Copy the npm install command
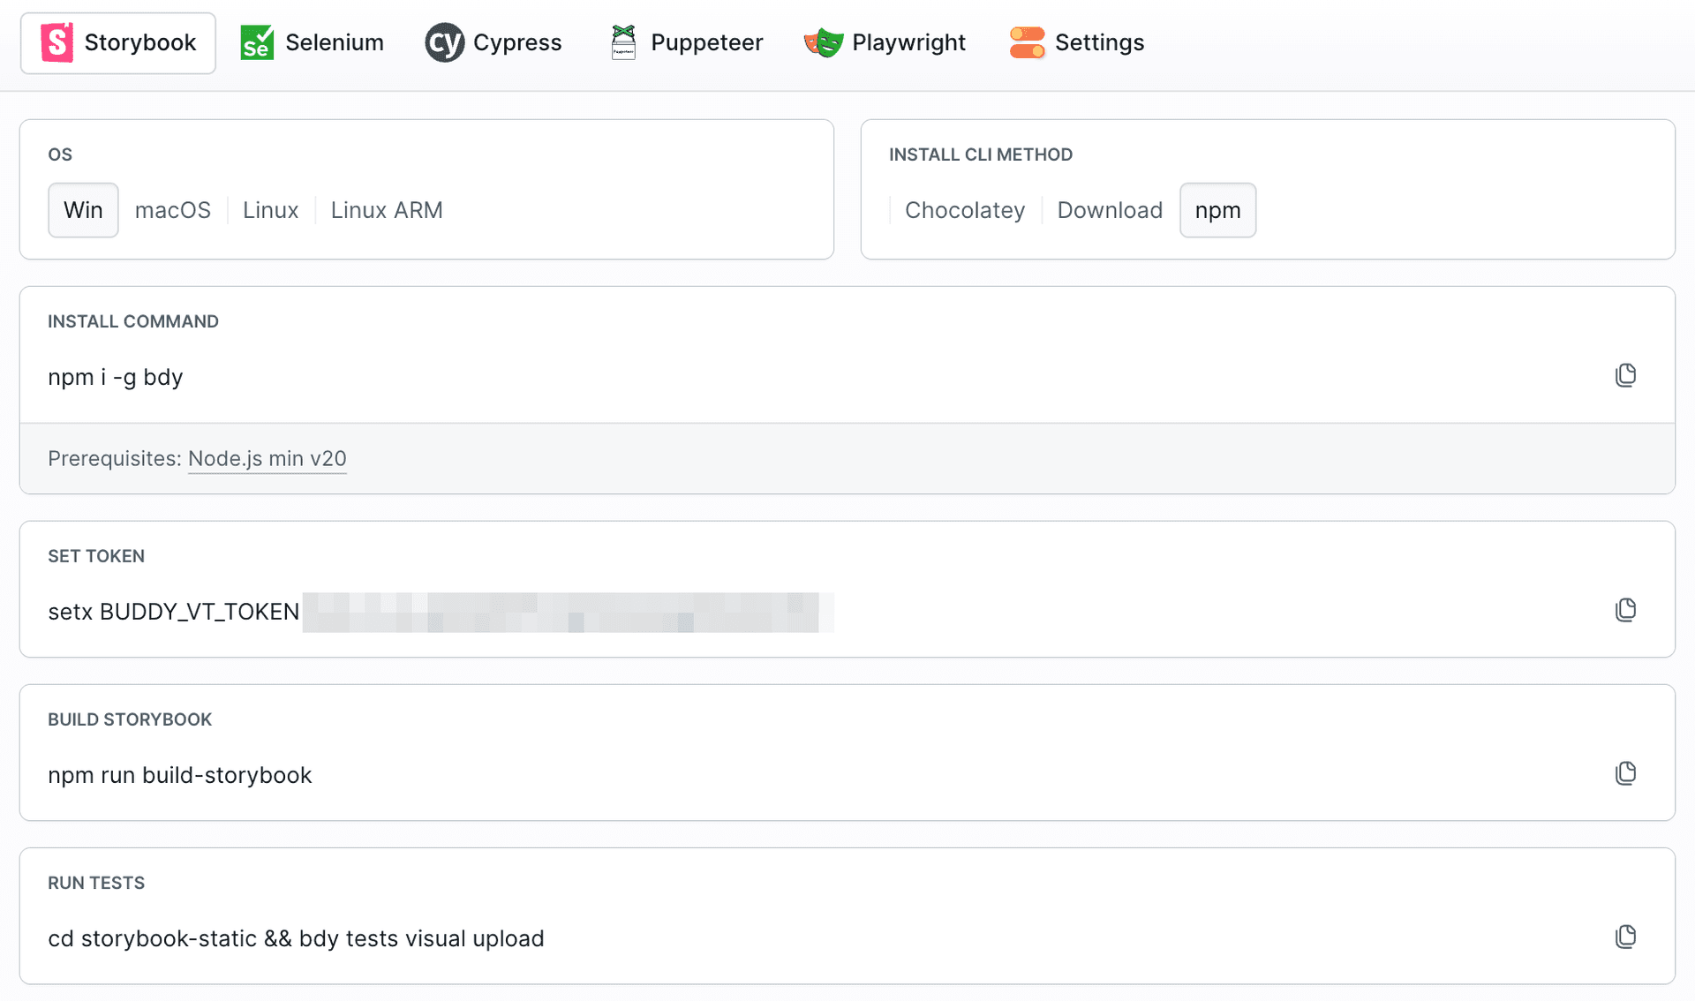1695x1001 pixels. (x=1625, y=375)
